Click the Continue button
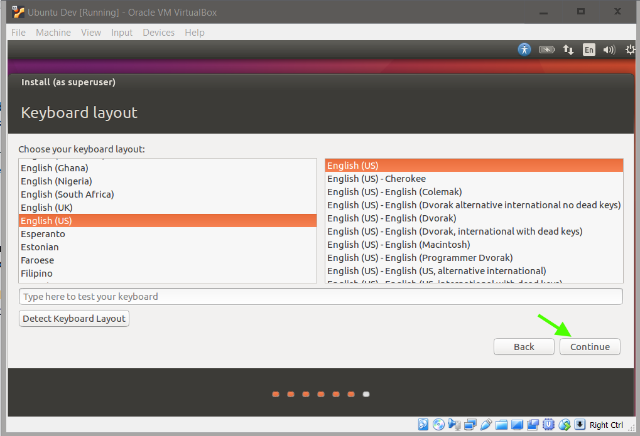 click(x=590, y=347)
